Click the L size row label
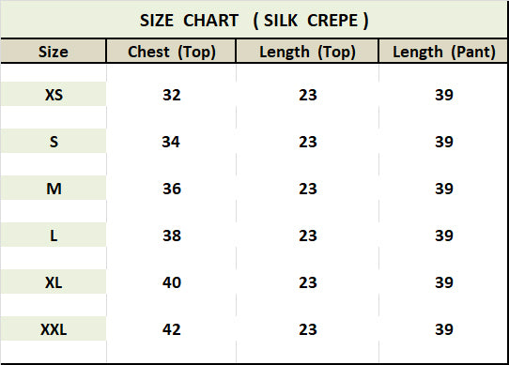 click(x=54, y=236)
